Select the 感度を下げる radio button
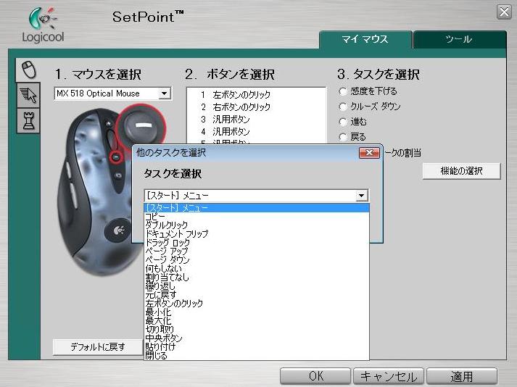The width and height of the screenshot is (517, 387). [x=343, y=91]
